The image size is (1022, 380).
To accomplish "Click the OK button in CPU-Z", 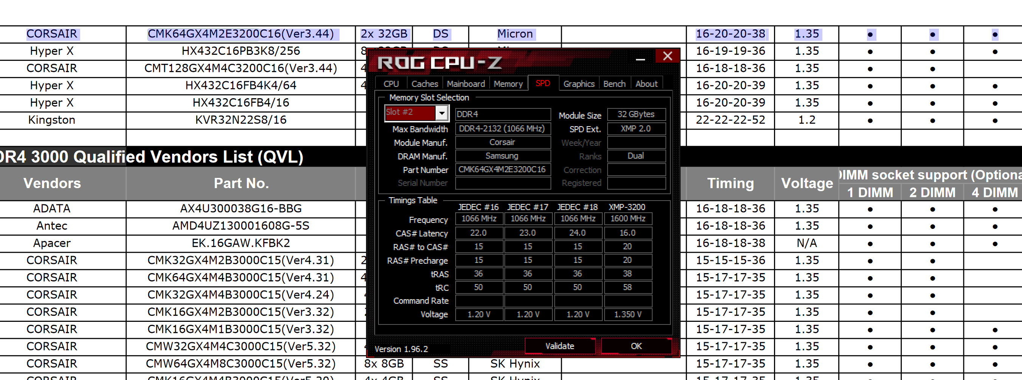I will [x=636, y=346].
